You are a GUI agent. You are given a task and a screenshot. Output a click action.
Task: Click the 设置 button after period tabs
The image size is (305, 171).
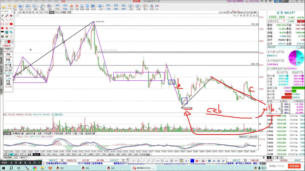[x=70, y=12]
